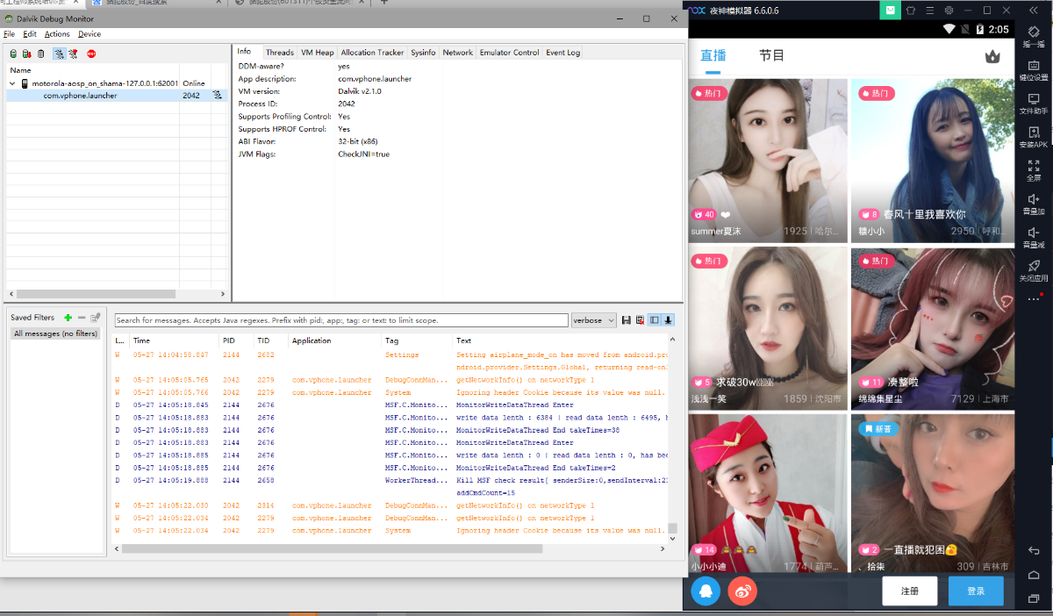The image size is (1053, 616).
Task: Open the Nox hamburger menu icon
Action: click(x=929, y=11)
